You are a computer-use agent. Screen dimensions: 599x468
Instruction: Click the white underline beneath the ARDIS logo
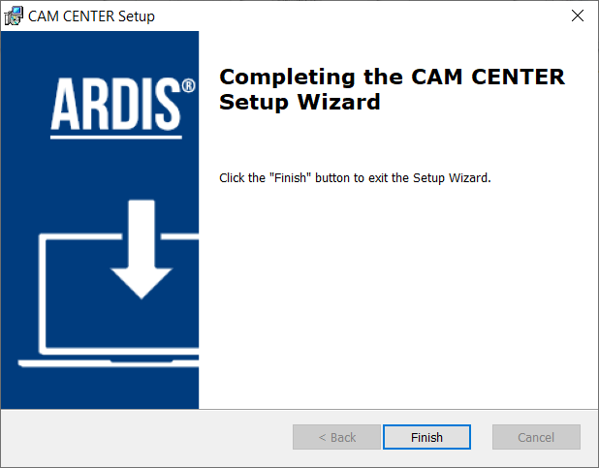coord(116,137)
